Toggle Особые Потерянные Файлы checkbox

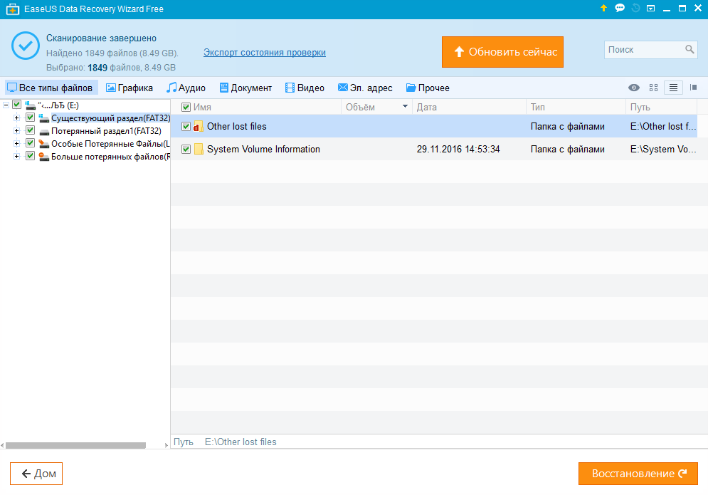pos(31,143)
